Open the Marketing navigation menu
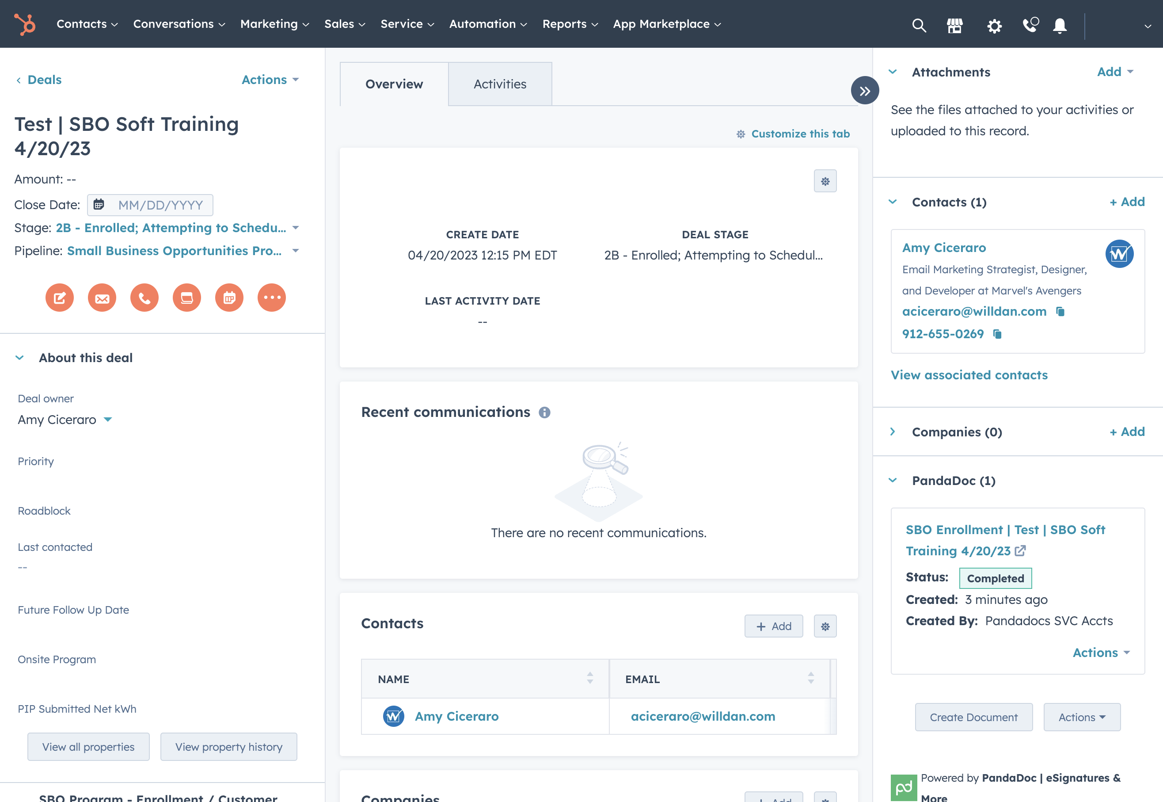Image resolution: width=1163 pixels, height=802 pixels. click(275, 24)
